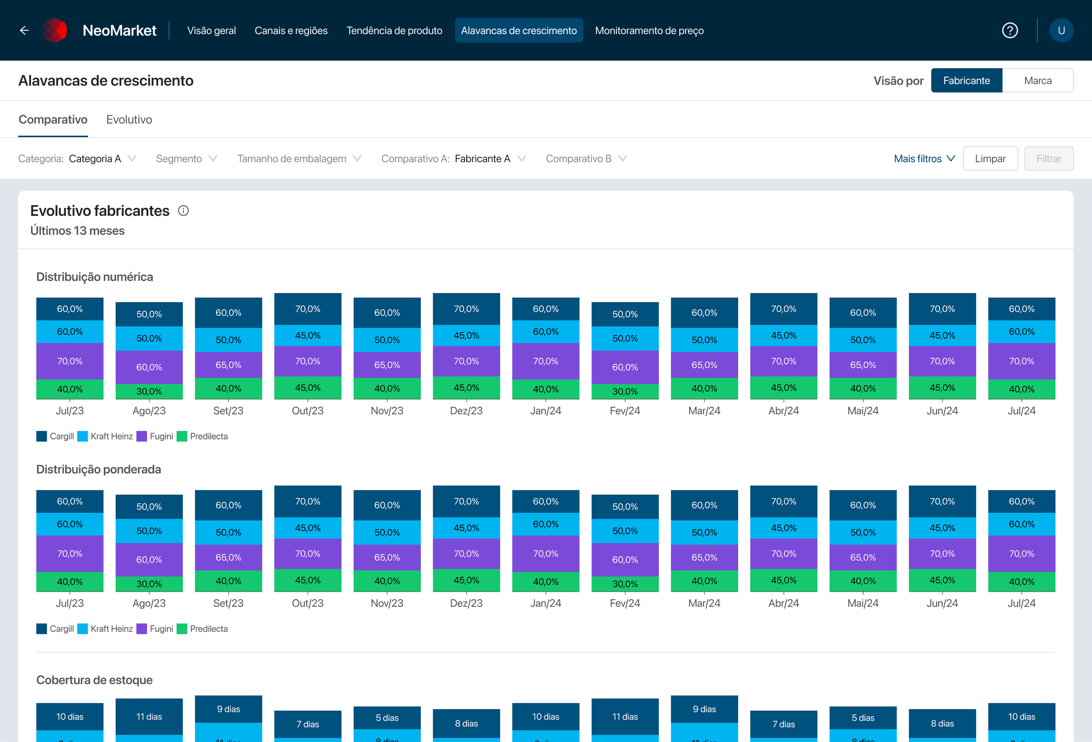This screenshot has width=1092, height=742.
Task: Click Predilecta swatch in Distribuição ponderada legend
Action: click(182, 629)
